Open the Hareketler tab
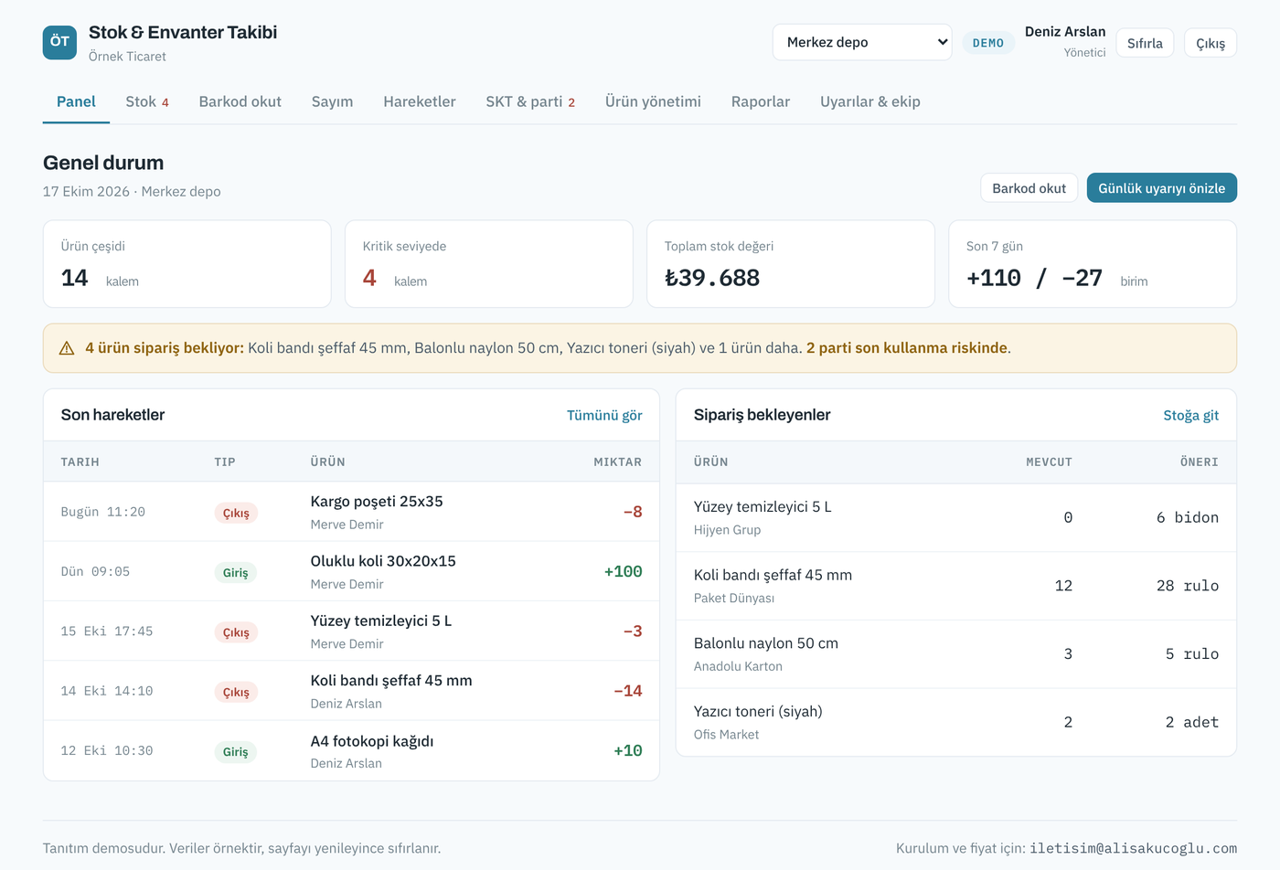The image size is (1280, 870). click(420, 101)
